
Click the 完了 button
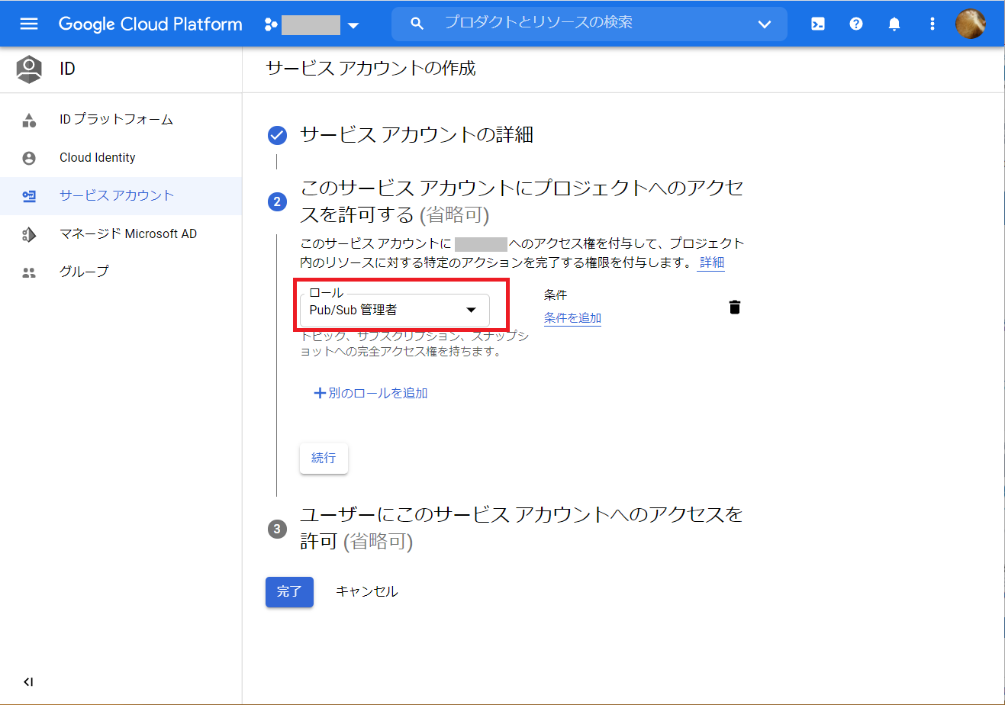coord(289,591)
